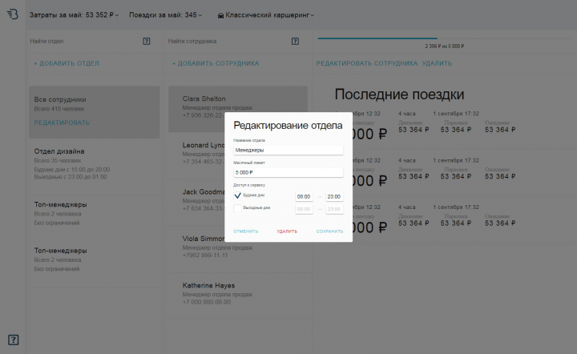Click УДАЛИТЬ next to edit employee
The image size is (577, 354).
(x=437, y=63)
